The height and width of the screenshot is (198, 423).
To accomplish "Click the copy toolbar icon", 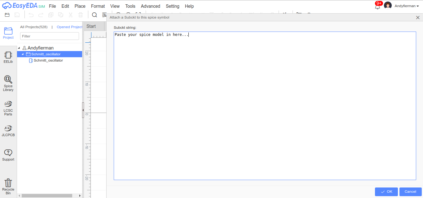I will 51,15.
